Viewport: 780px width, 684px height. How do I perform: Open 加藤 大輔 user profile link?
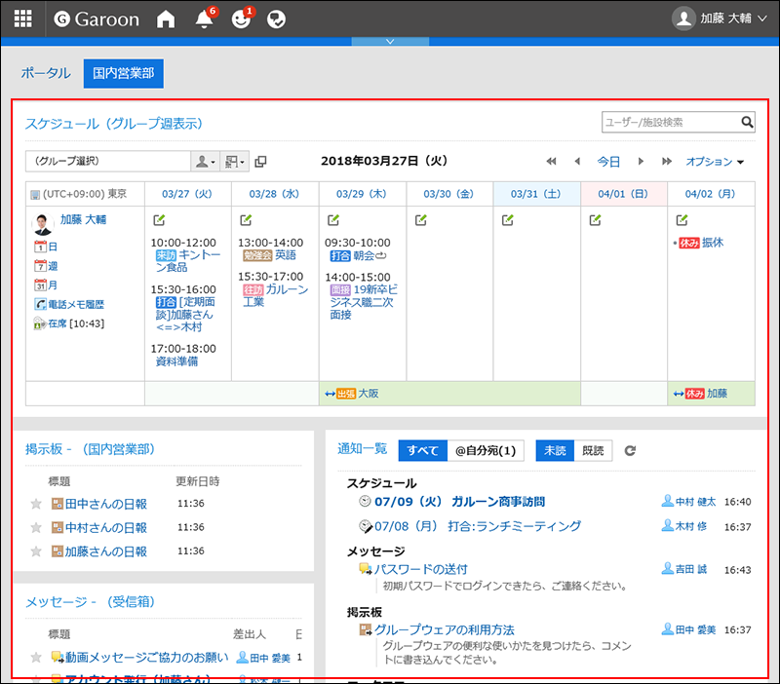(x=83, y=219)
